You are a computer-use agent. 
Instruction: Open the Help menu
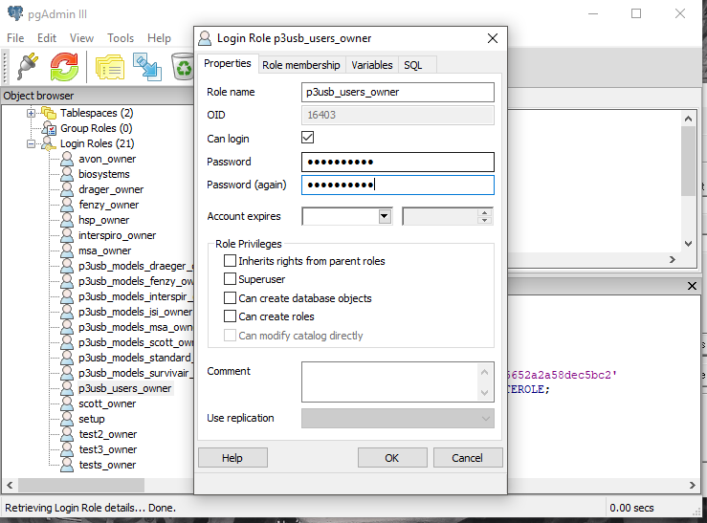(159, 38)
